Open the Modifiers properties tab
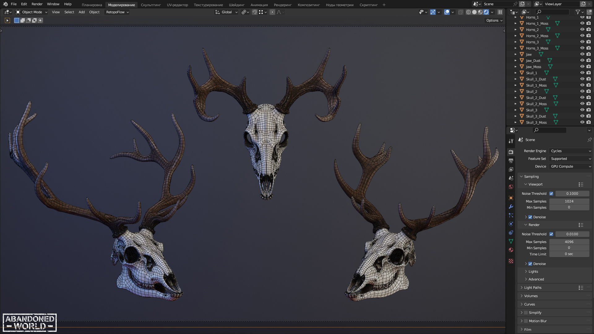The width and height of the screenshot is (594, 334). click(x=511, y=207)
